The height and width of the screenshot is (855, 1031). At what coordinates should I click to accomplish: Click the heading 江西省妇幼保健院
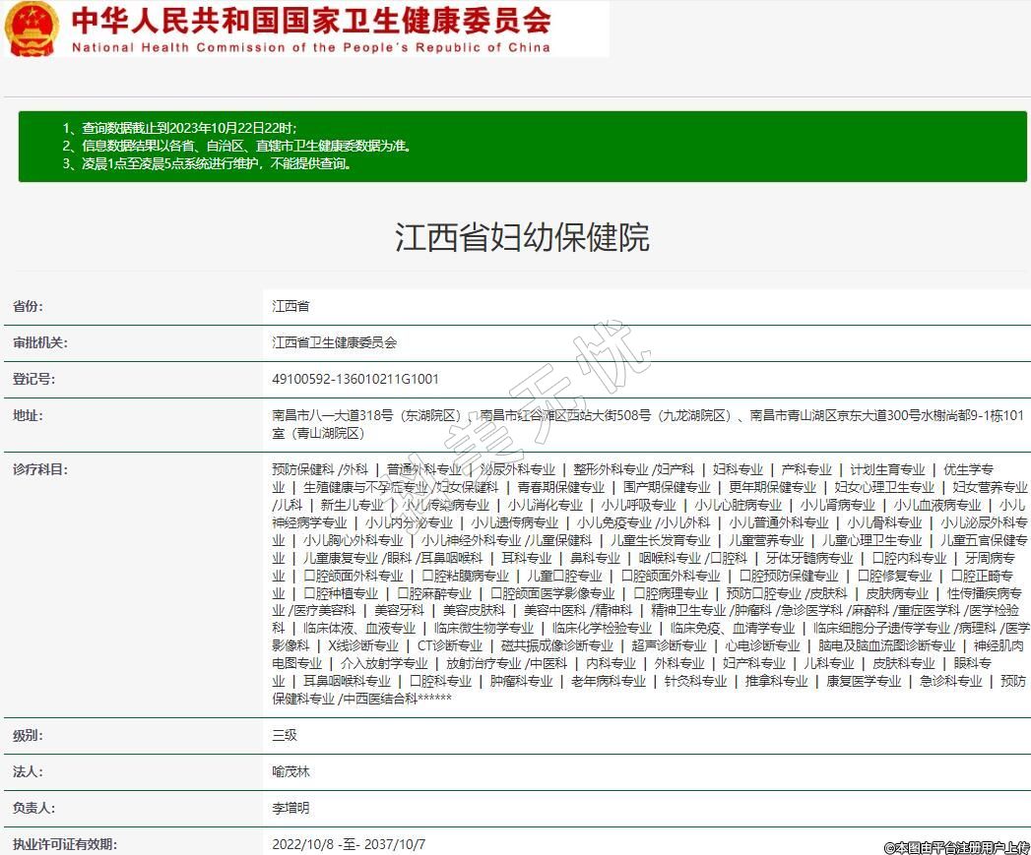coord(522,237)
